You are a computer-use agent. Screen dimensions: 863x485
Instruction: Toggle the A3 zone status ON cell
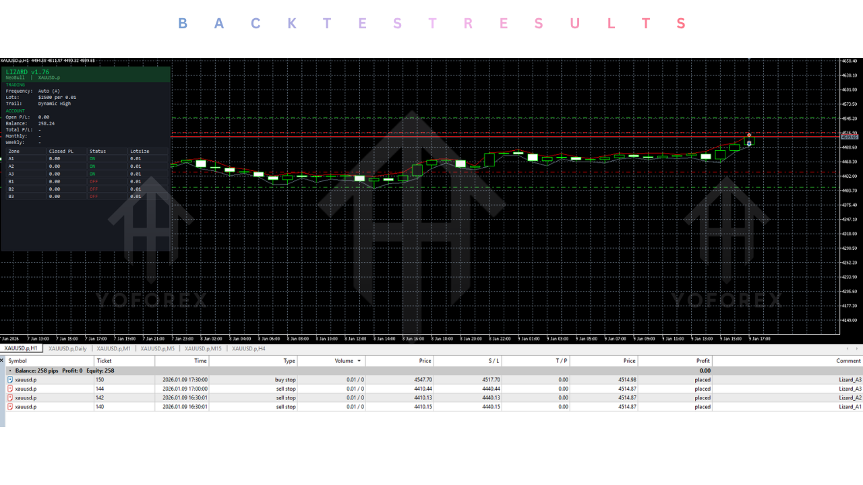(92, 174)
